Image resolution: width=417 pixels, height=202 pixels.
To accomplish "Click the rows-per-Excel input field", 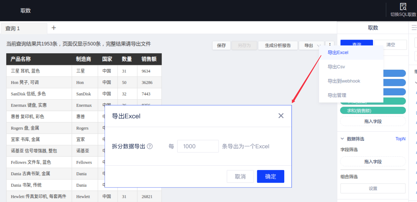I will tap(198, 146).
